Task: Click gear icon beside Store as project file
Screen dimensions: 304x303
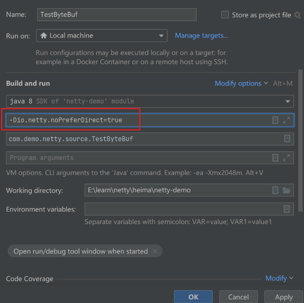Action: [297, 15]
